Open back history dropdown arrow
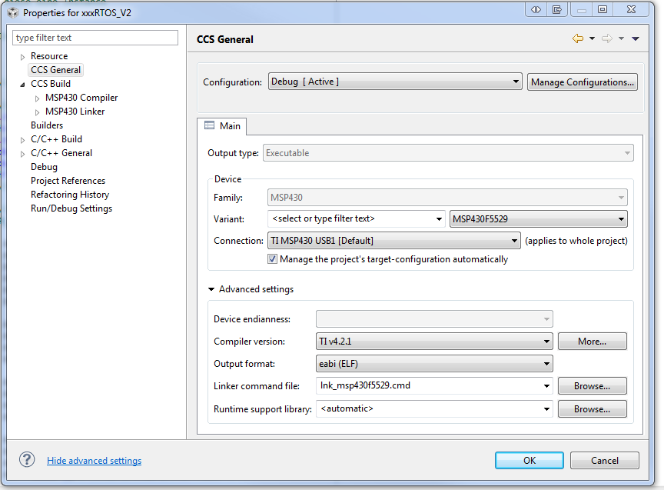 pos(592,38)
